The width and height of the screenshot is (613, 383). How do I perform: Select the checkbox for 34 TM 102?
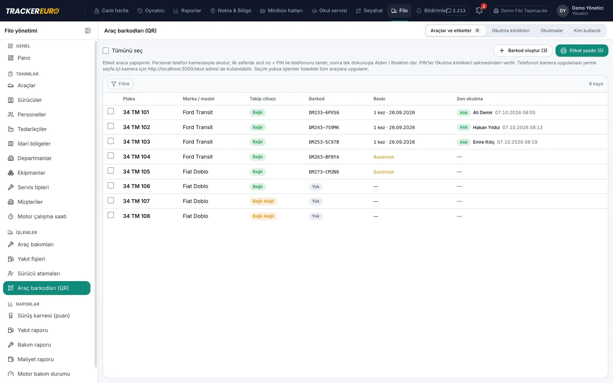111,126
